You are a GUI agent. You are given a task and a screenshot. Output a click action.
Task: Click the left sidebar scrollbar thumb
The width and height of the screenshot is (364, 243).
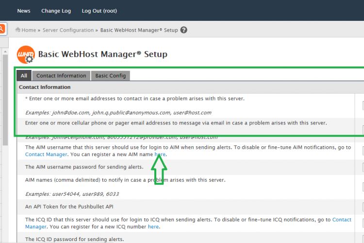point(5,100)
